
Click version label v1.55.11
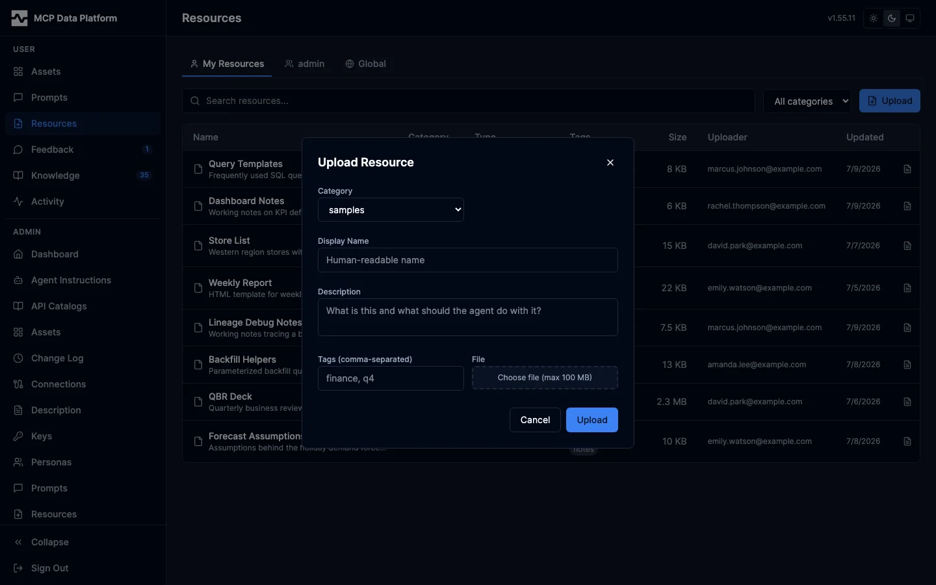(x=841, y=18)
